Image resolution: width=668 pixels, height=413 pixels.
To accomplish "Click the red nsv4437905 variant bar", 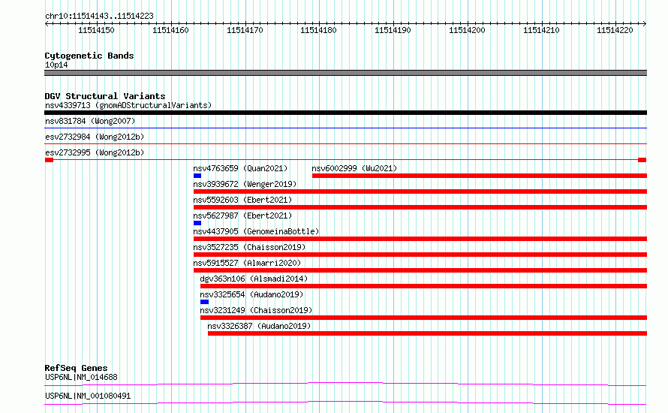I will pyautogui.click(x=420, y=239).
